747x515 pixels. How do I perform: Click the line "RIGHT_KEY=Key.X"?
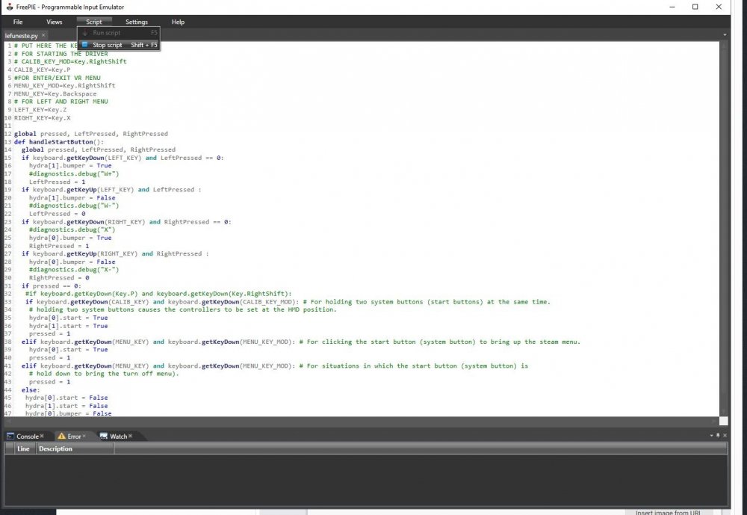click(x=42, y=118)
